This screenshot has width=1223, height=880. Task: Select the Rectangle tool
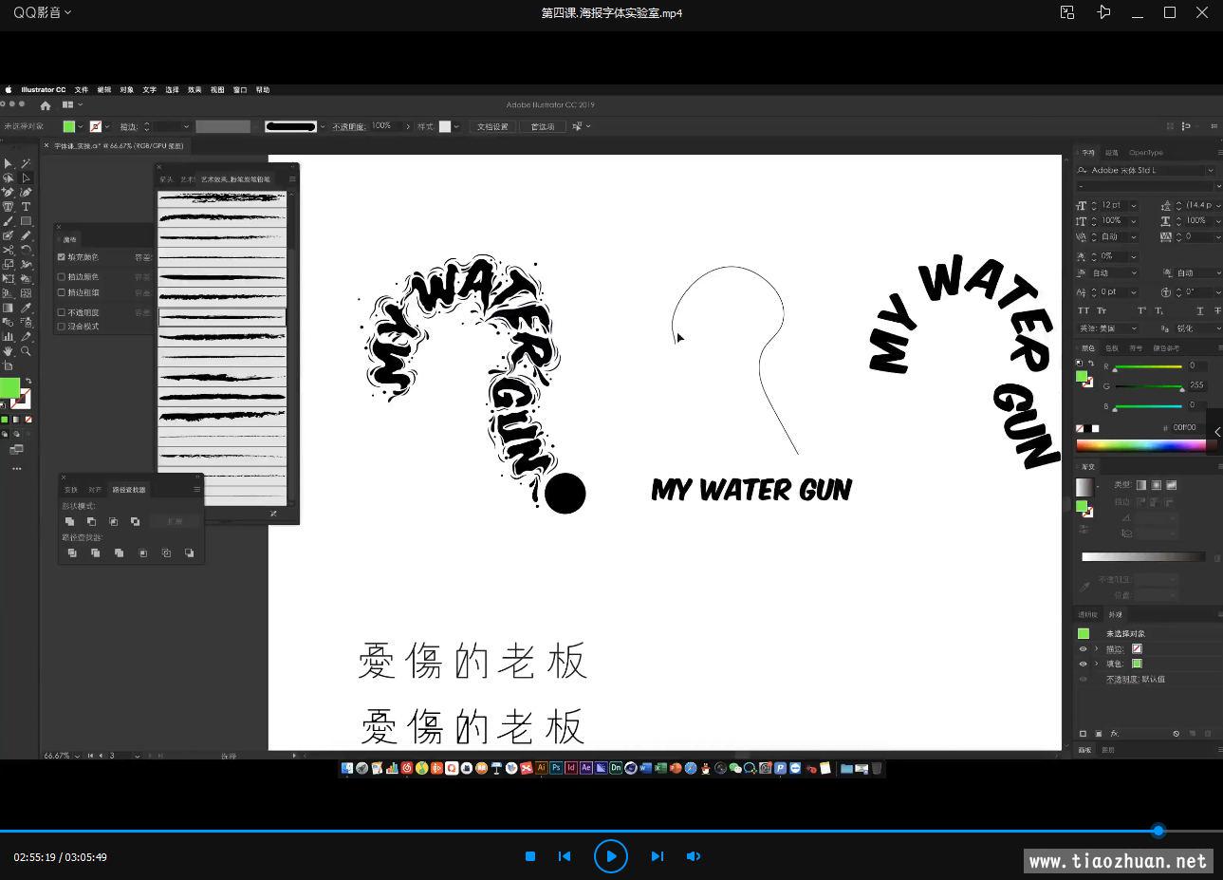point(26,220)
